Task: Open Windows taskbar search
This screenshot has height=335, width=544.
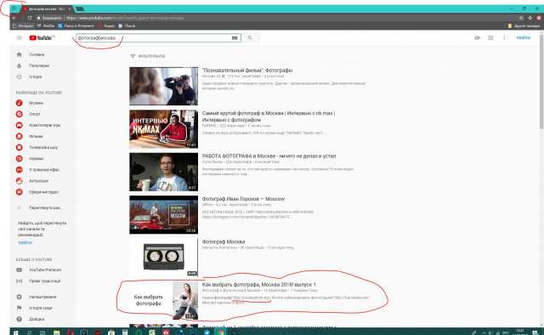Action: (29, 332)
